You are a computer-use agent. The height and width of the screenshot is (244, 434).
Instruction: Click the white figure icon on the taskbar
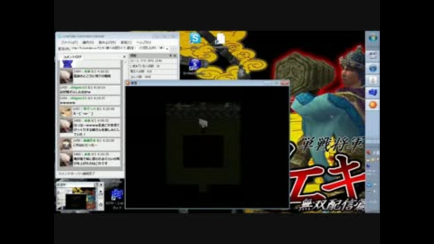(373, 80)
